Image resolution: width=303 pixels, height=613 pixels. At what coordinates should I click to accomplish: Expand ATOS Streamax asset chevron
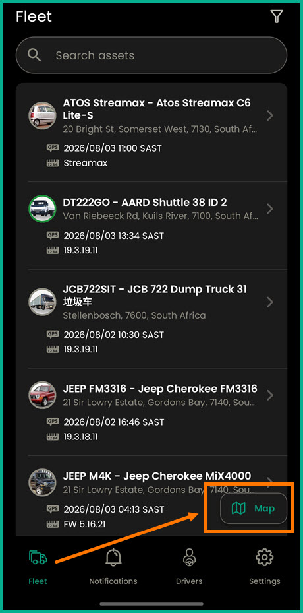pos(270,115)
